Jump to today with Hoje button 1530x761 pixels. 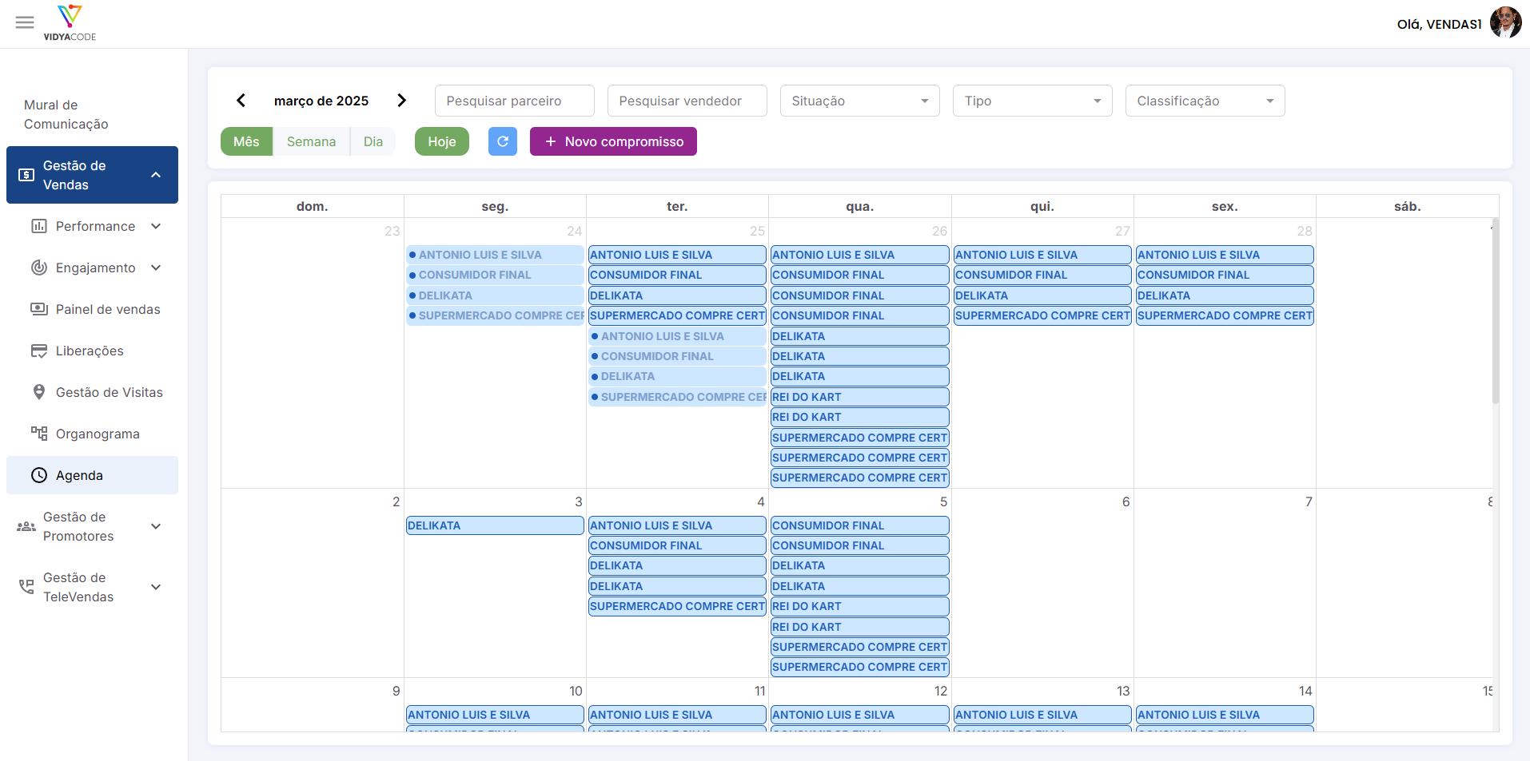tap(442, 141)
